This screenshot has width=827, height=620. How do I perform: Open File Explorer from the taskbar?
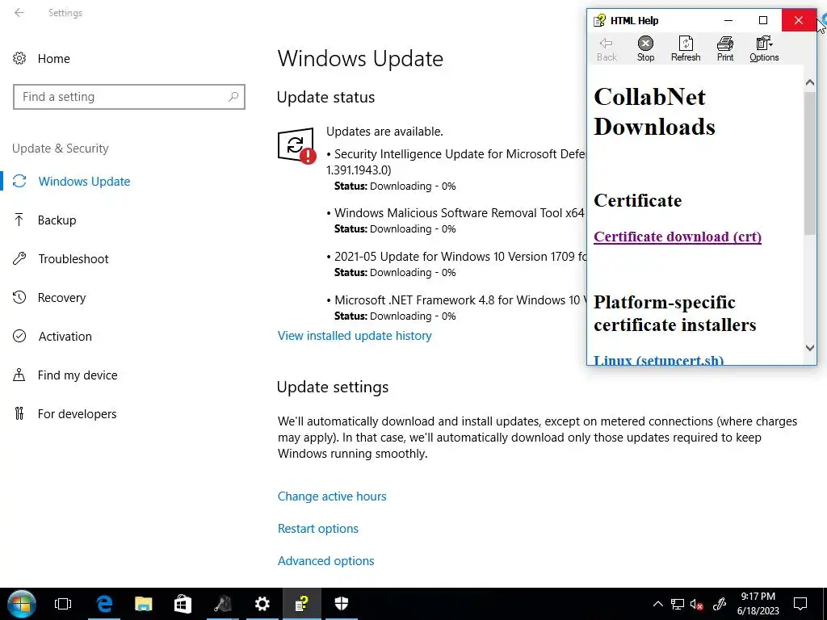pos(144,604)
